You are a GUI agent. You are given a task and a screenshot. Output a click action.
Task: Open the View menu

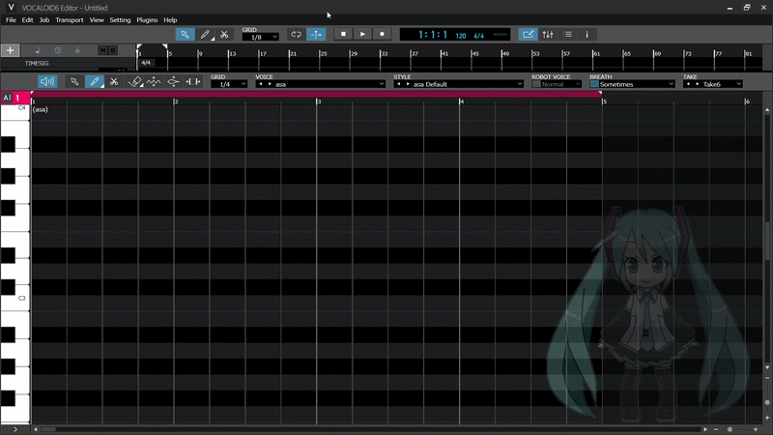(x=97, y=20)
